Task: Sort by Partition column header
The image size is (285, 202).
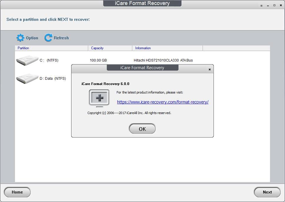Action: pos(52,48)
